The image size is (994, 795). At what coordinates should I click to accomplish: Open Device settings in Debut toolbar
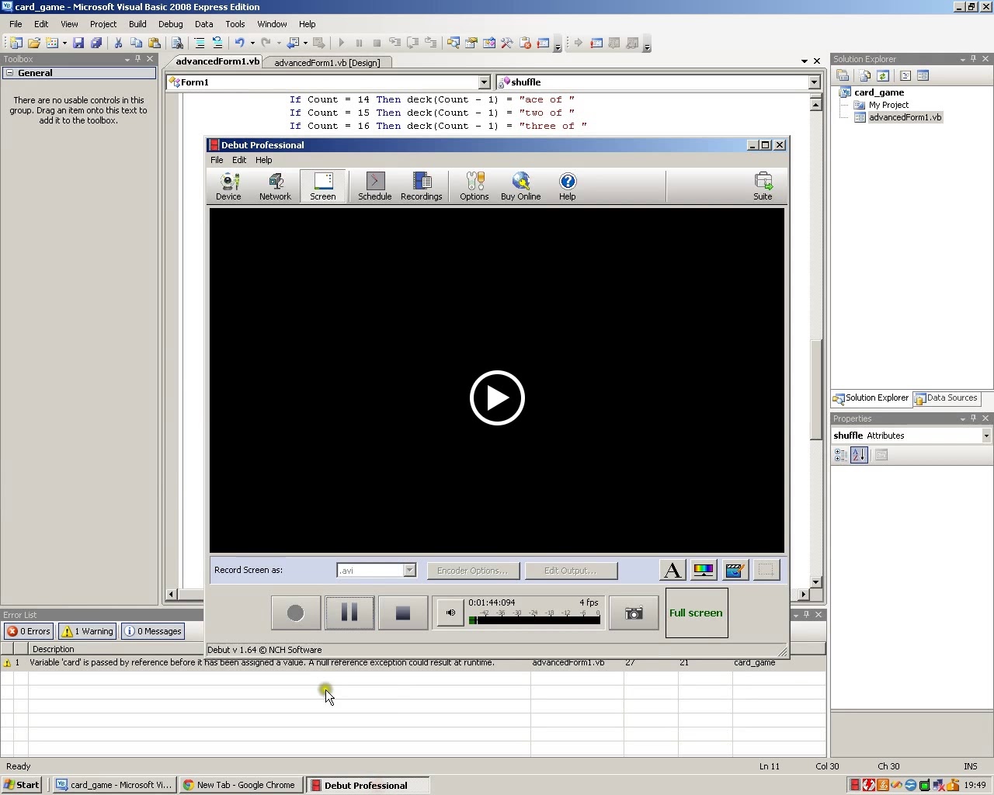(x=228, y=186)
